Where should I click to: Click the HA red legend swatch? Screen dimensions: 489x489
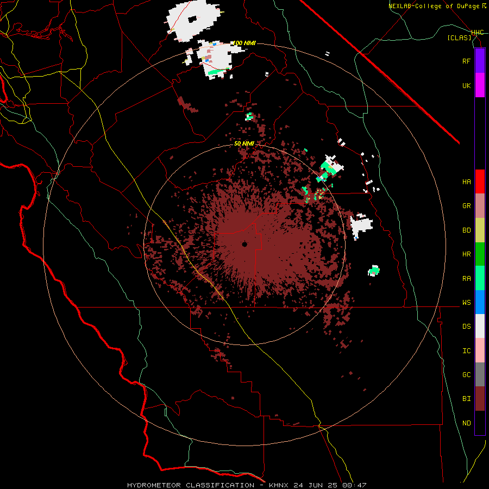480,181
